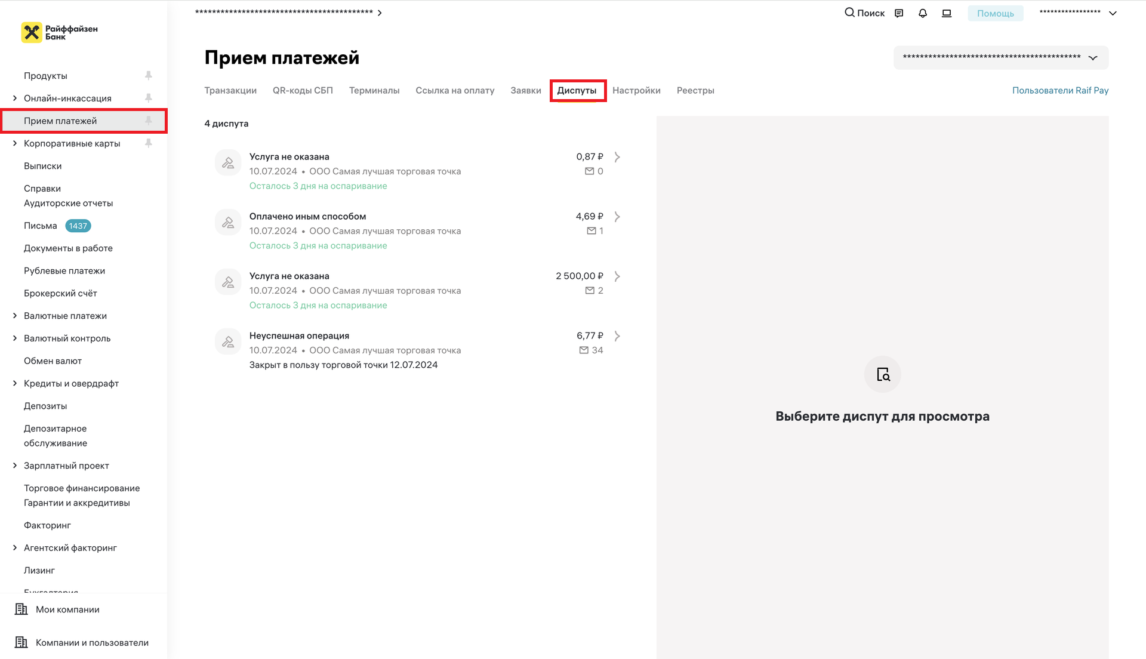Open Письма with 1437 badge
Image resolution: width=1146 pixels, height=659 pixels.
41,226
